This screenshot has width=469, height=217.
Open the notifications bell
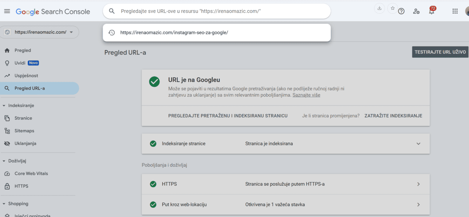[431, 11]
